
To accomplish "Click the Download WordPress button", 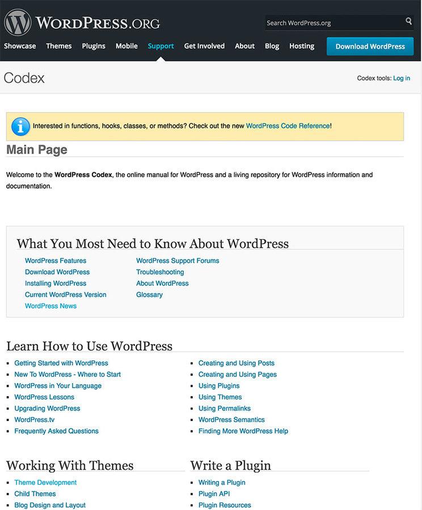I will [370, 46].
